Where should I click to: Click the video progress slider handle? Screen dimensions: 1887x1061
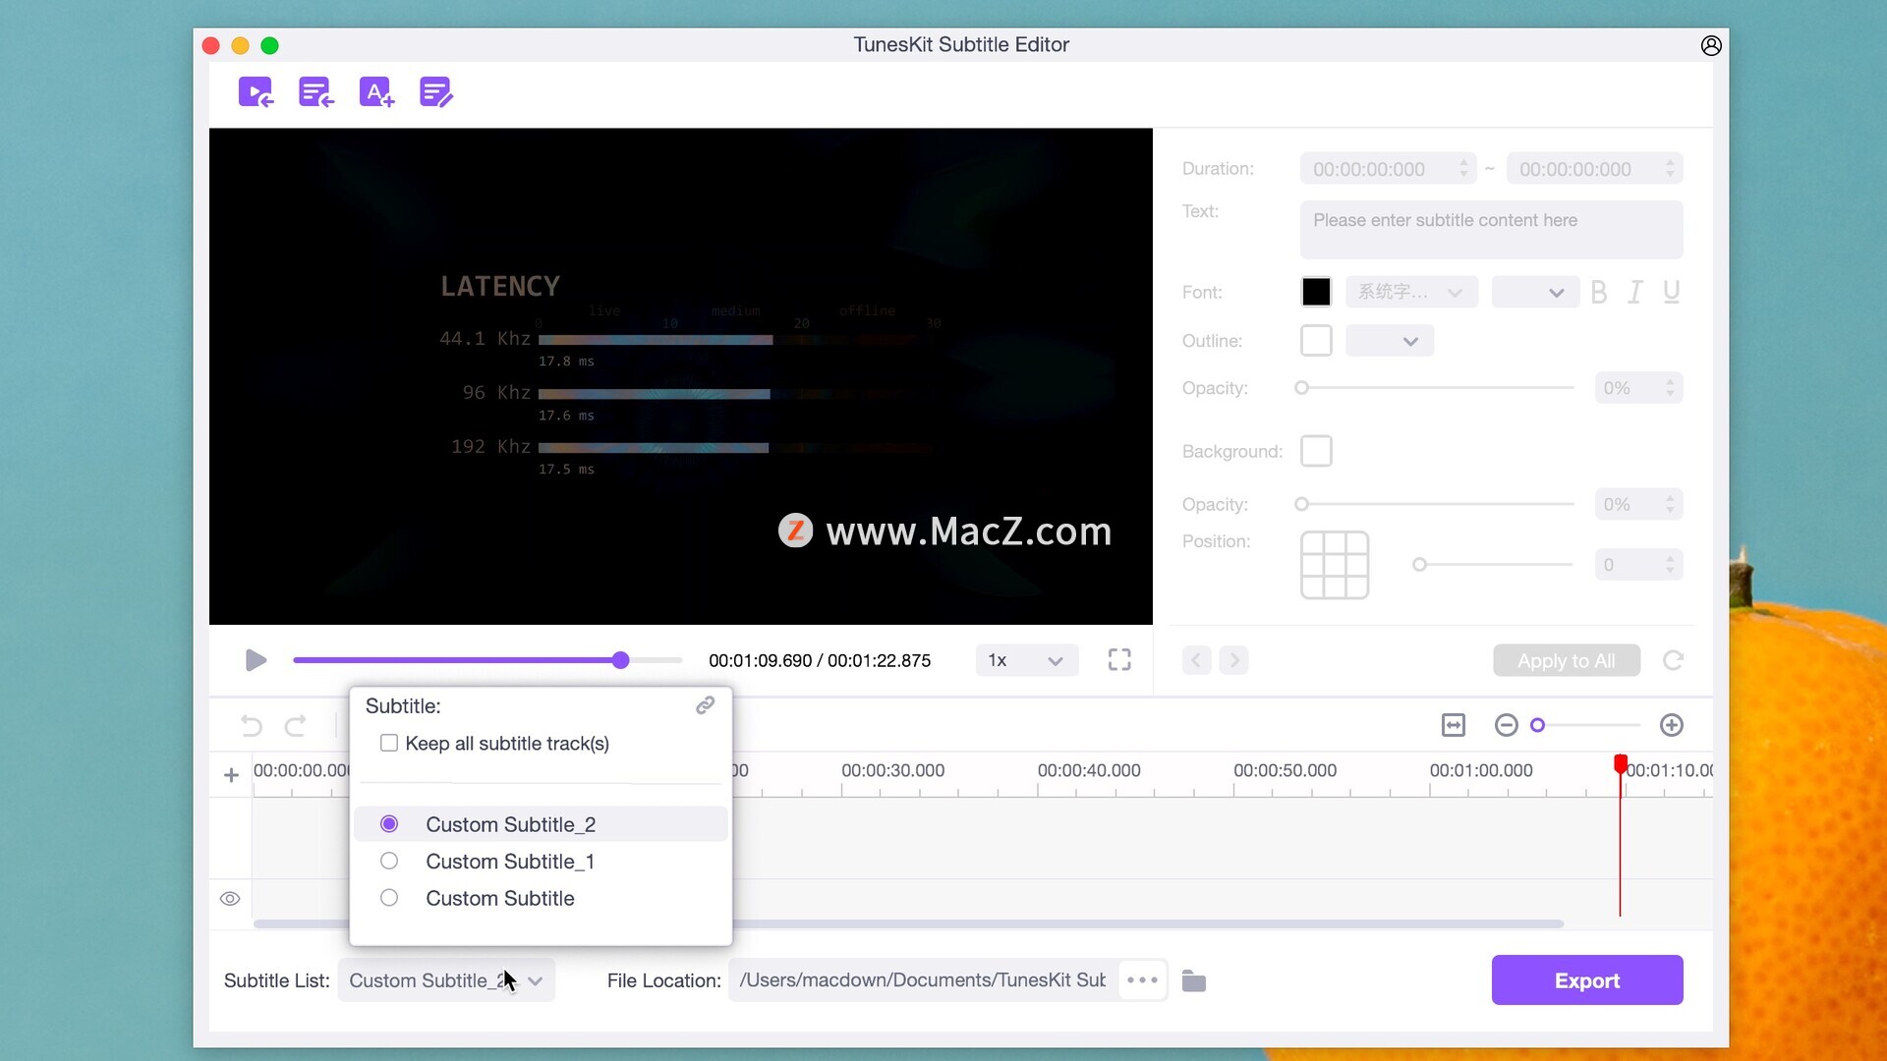[x=620, y=660]
